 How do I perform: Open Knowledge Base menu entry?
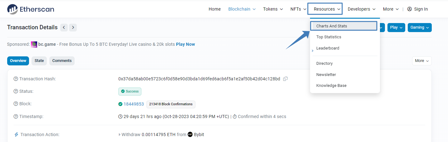(x=331, y=86)
